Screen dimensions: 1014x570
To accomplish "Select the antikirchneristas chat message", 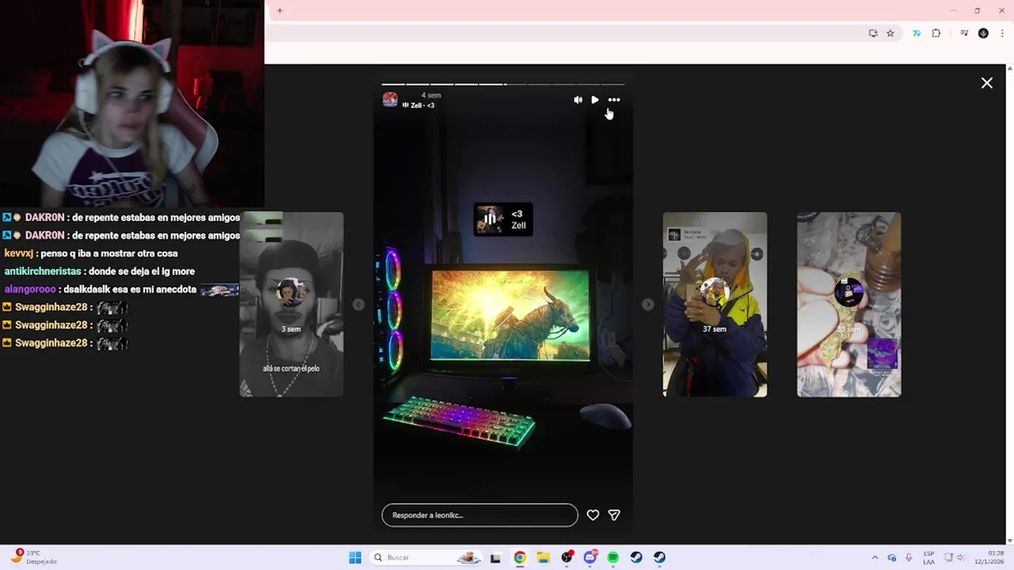I will pos(100,272).
